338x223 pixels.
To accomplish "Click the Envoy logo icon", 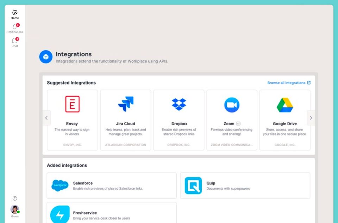I will point(73,104).
